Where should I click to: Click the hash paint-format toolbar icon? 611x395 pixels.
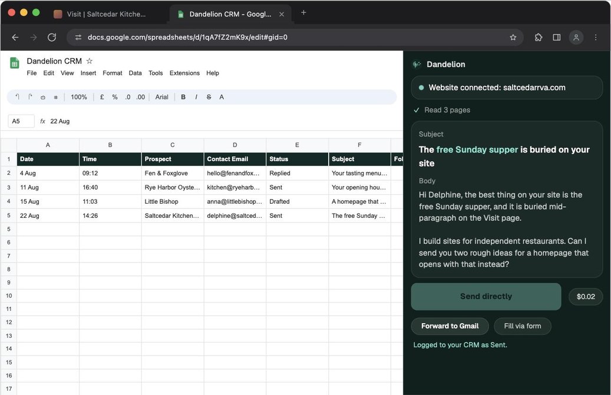click(x=56, y=97)
